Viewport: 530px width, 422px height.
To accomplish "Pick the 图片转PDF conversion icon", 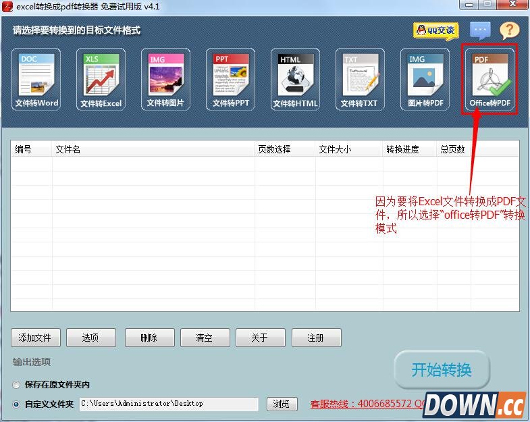I will (425, 80).
